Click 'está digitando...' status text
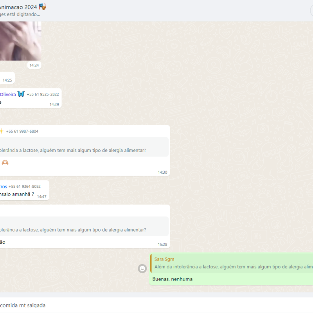 [23, 14]
